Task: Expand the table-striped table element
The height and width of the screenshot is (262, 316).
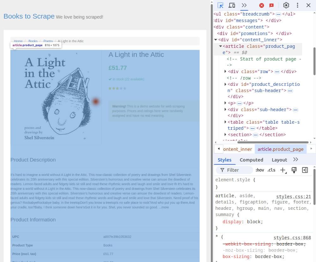Action: click(x=225, y=122)
